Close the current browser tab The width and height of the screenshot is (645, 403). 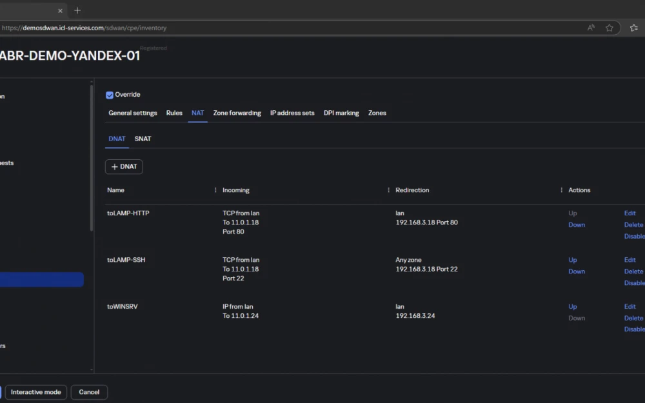tap(60, 11)
